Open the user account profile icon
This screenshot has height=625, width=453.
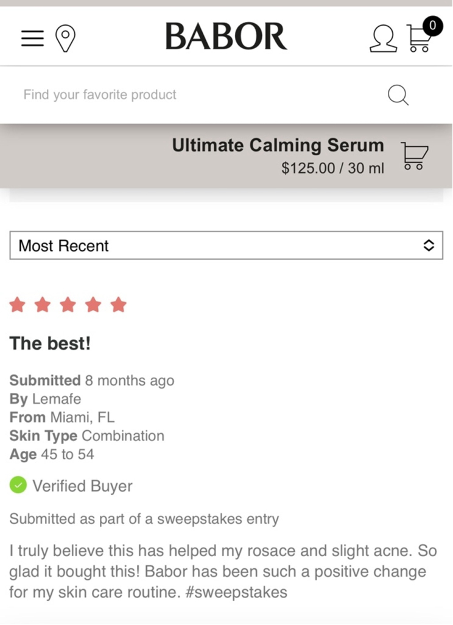(x=383, y=38)
